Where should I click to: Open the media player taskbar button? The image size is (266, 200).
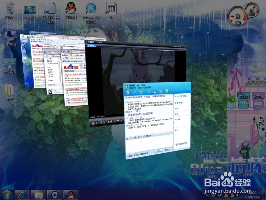55,195
